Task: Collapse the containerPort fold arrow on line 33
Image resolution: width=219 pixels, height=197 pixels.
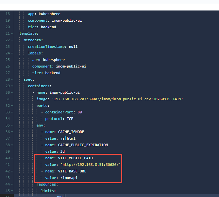Action: 12,112
